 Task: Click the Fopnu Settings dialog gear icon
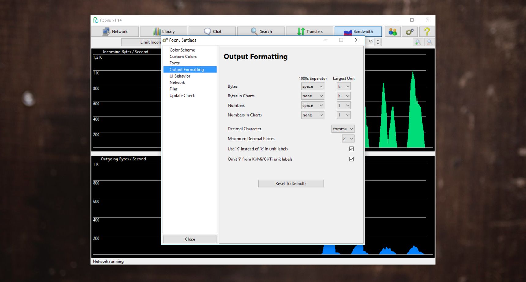165,40
